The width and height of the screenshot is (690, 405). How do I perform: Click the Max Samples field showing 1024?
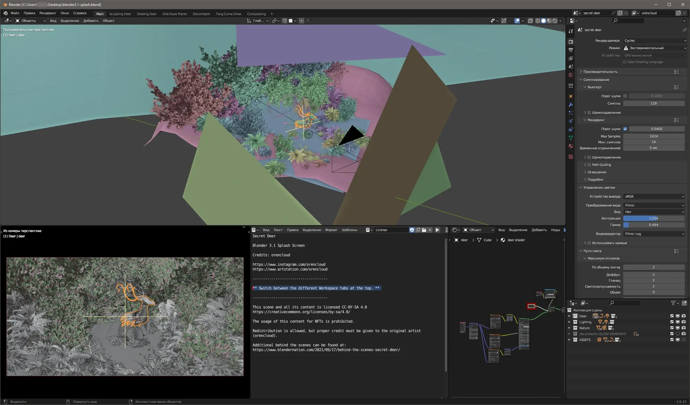(654, 136)
